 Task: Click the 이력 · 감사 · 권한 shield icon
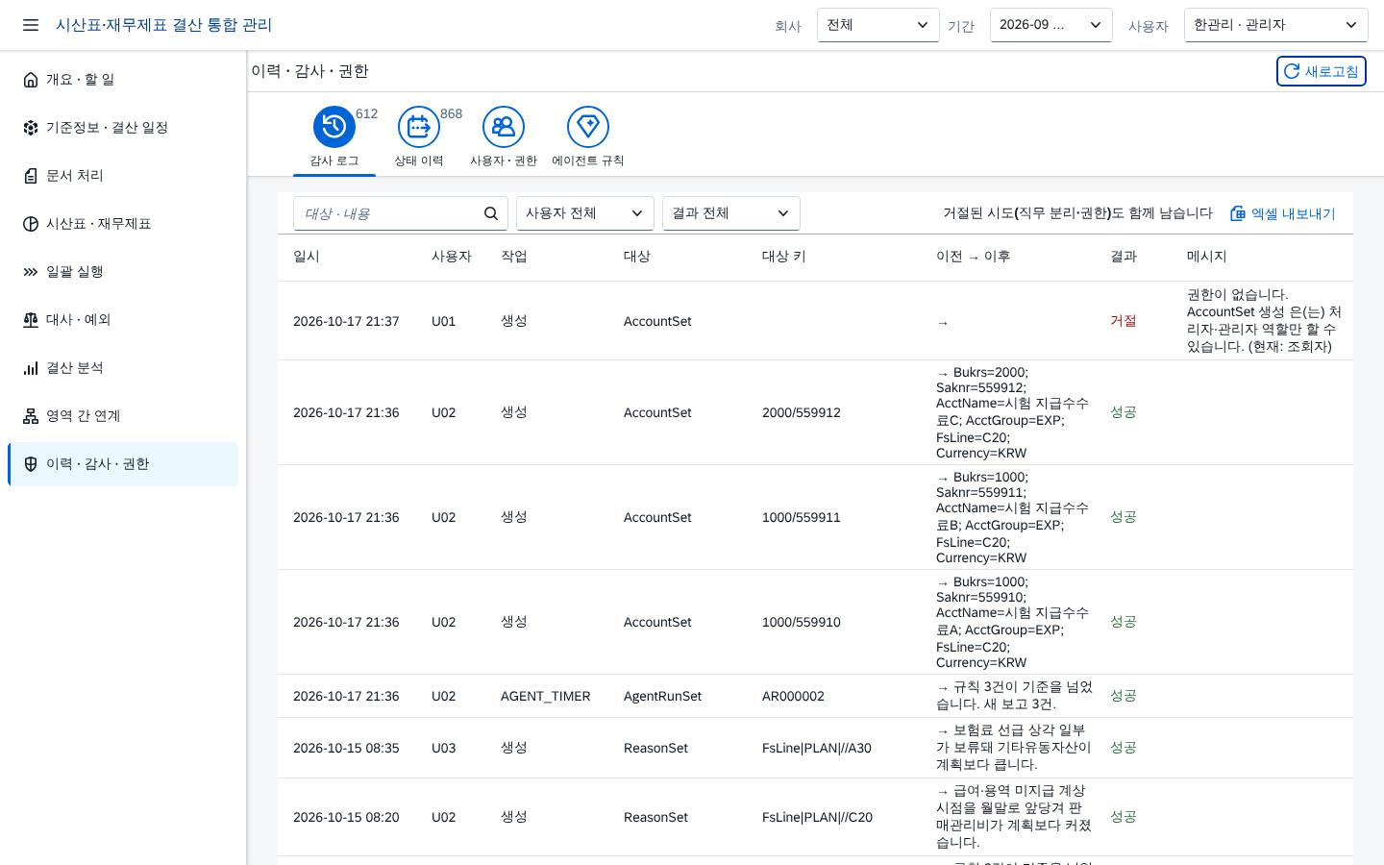31,464
